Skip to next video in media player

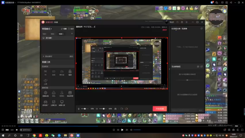coord(127,130)
